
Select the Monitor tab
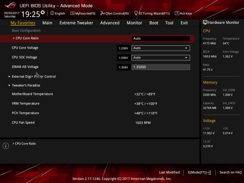(x=134, y=23)
